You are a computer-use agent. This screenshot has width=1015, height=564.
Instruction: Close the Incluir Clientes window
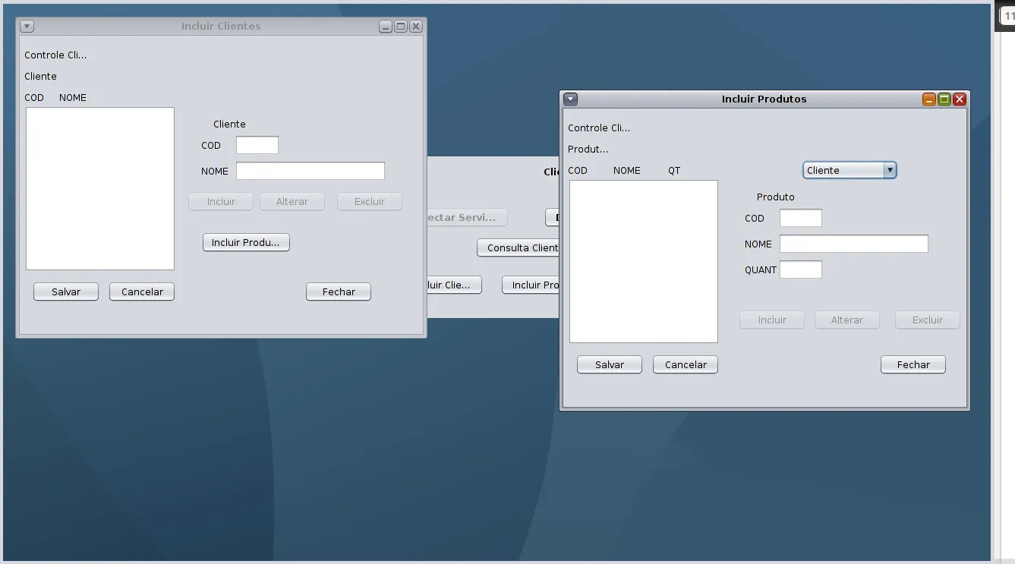point(416,26)
